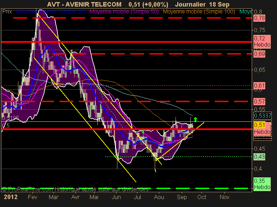This screenshot has width=277, height=207.
Task: Click the Jun month label
Action: tap(116, 197)
